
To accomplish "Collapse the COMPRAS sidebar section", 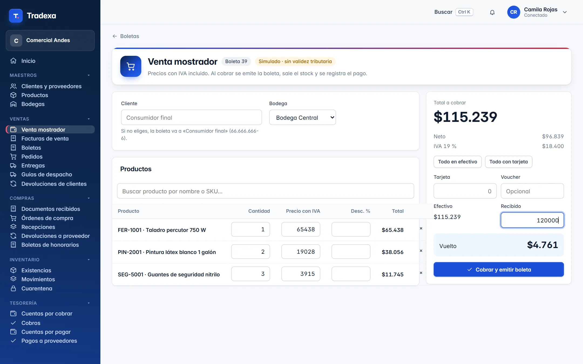I will 89,198.
